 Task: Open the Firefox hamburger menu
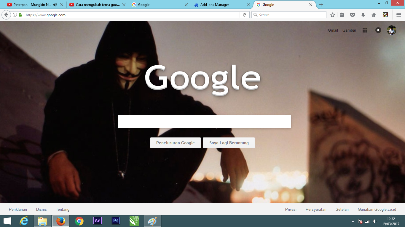(399, 15)
